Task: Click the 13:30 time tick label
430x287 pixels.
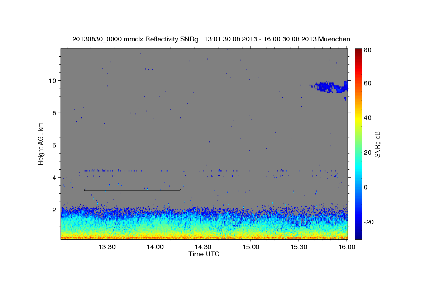Action: pos(107,247)
